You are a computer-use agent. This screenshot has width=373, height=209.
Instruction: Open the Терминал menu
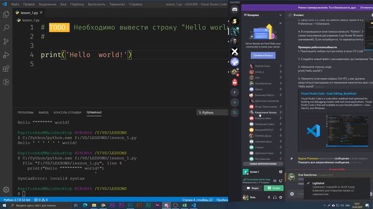click(x=117, y=4)
